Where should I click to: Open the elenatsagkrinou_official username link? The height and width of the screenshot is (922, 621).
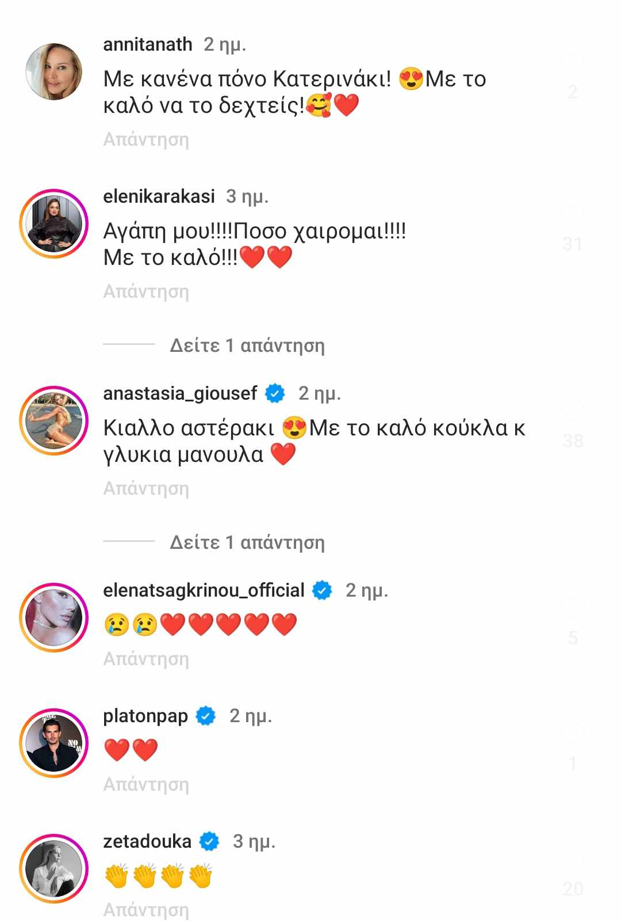[x=204, y=590]
